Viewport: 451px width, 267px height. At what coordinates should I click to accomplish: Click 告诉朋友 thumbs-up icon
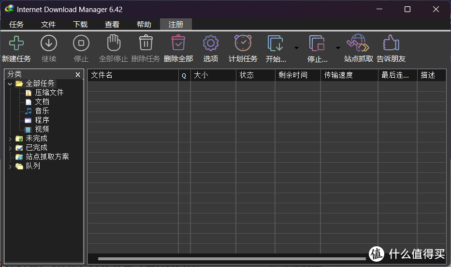pos(391,42)
